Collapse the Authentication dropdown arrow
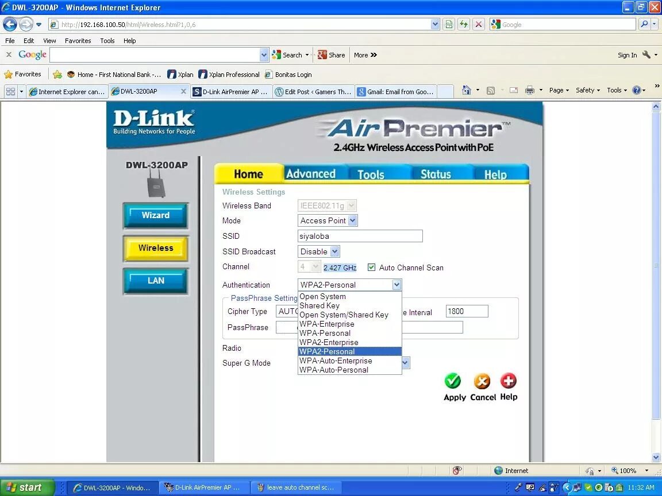The image size is (662, 496). [397, 285]
